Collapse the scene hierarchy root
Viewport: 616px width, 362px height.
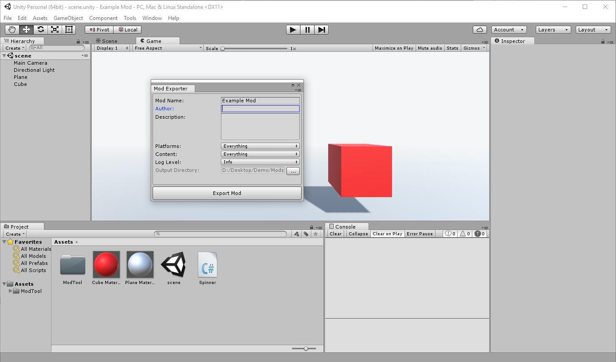click(x=4, y=55)
